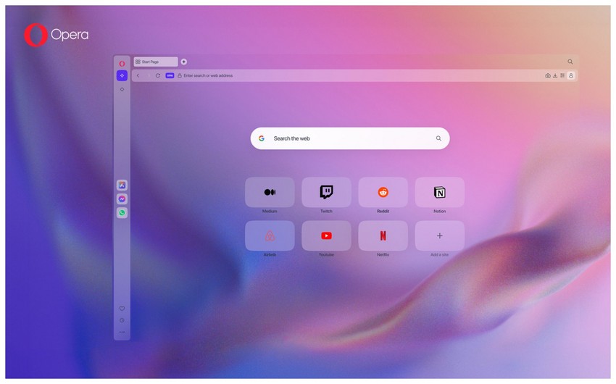Go forward with the forward arrow
This screenshot has width=616, height=384.
[148, 75]
